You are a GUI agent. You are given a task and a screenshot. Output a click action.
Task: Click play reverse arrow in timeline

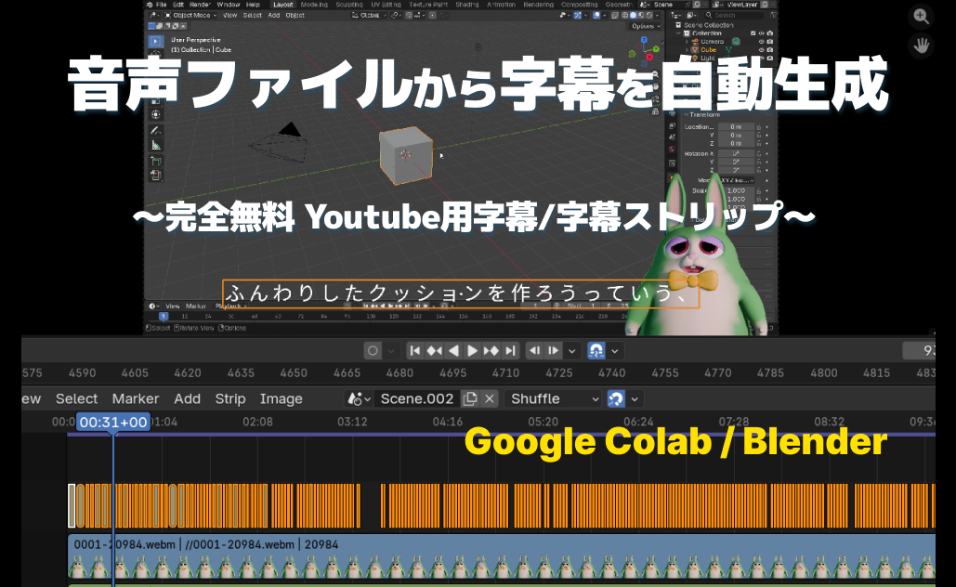pyautogui.click(x=453, y=351)
